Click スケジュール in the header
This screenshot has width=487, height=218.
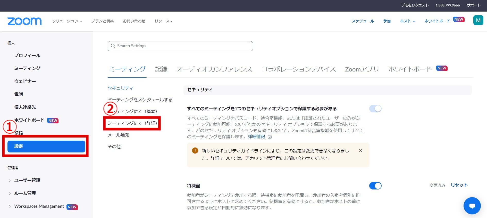point(363,21)
